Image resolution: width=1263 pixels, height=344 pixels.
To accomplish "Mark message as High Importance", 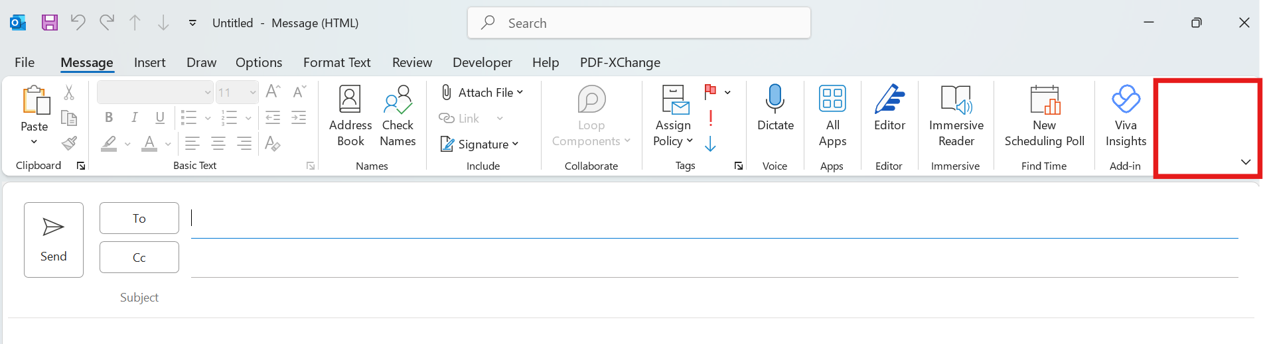I will [711, 119].
